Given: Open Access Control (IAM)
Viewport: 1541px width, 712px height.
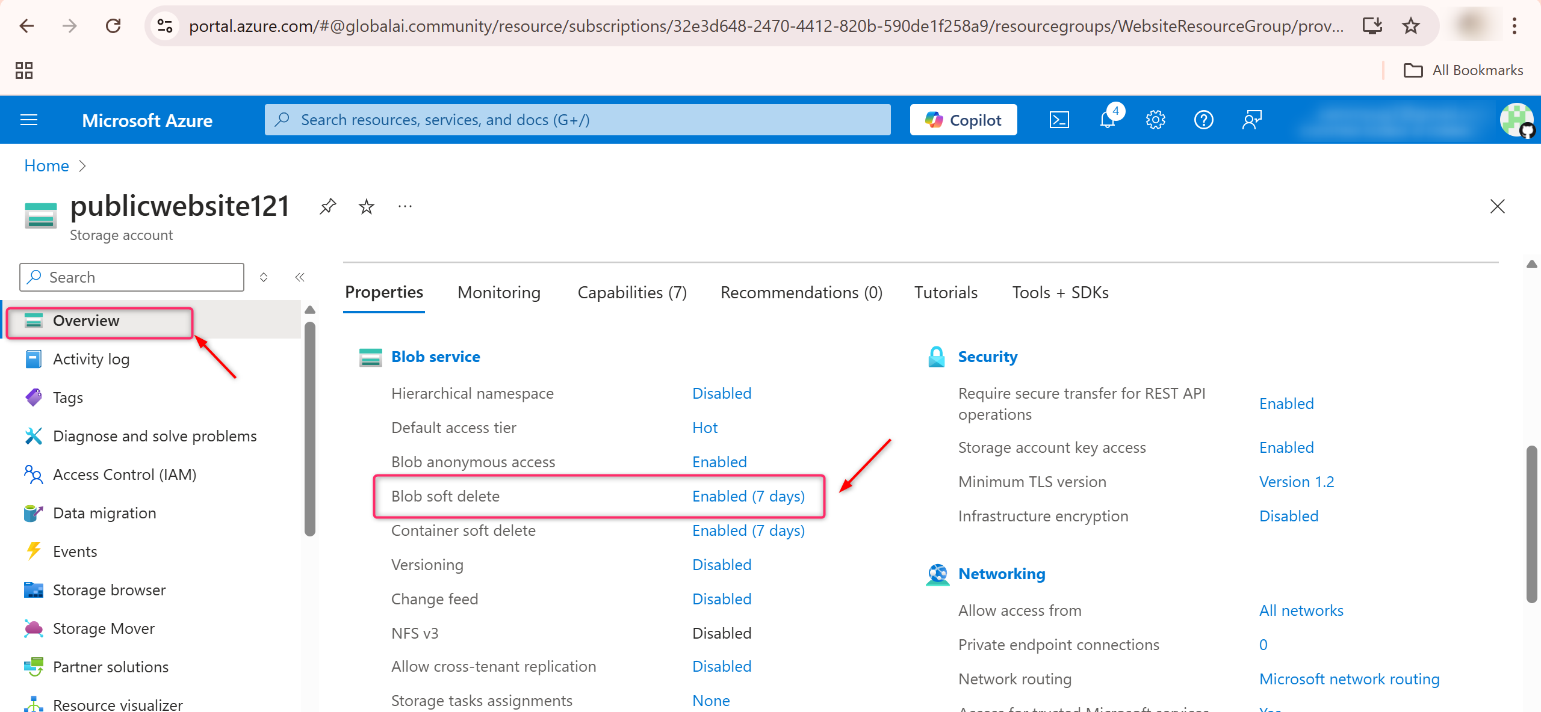Looking at the screenshot, I should click(x=125, y=474).
